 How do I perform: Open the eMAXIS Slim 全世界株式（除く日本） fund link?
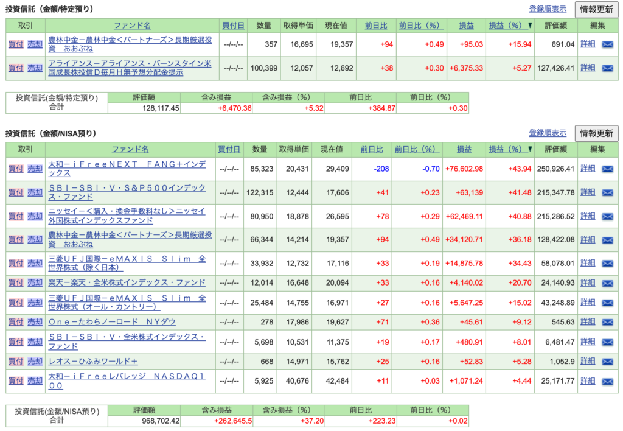[127, 263]
